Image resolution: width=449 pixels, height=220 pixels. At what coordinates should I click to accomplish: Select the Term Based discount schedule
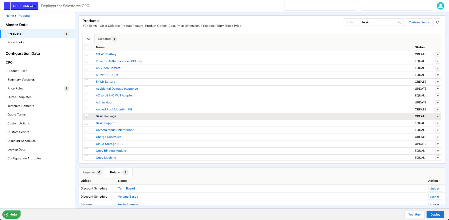tap(435, 189)
